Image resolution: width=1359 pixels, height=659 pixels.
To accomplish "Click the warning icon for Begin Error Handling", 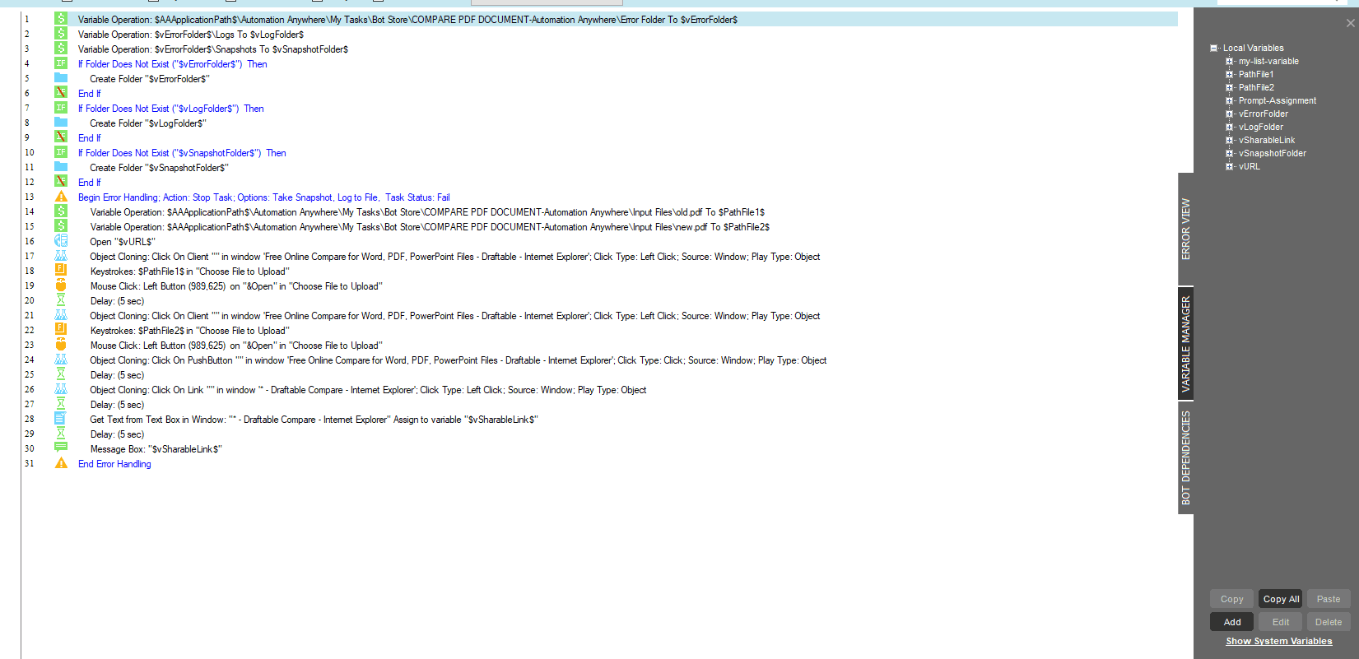I will point(61,197).
